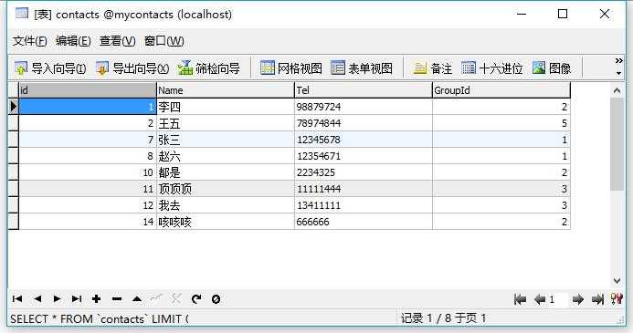This screenshot has height=333, width=633.
Task: Go to first record navigation icon
Action: click(17, 298)
